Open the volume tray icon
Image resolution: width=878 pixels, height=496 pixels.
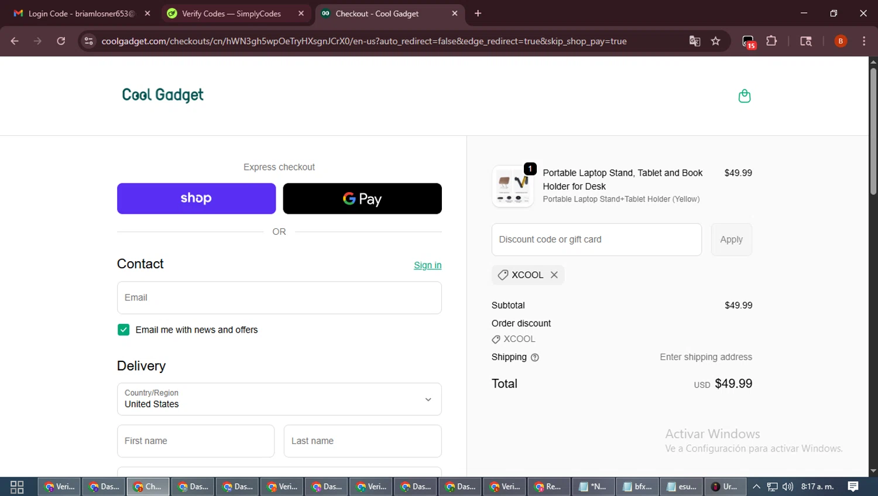click(788, 487)
